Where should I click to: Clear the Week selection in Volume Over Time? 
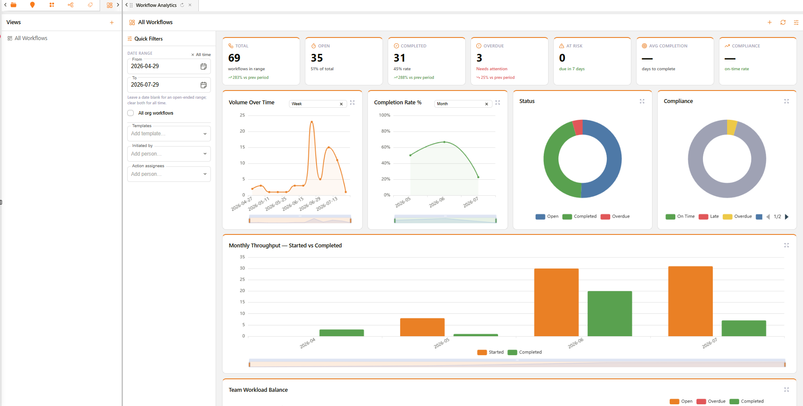coord(341,104)
